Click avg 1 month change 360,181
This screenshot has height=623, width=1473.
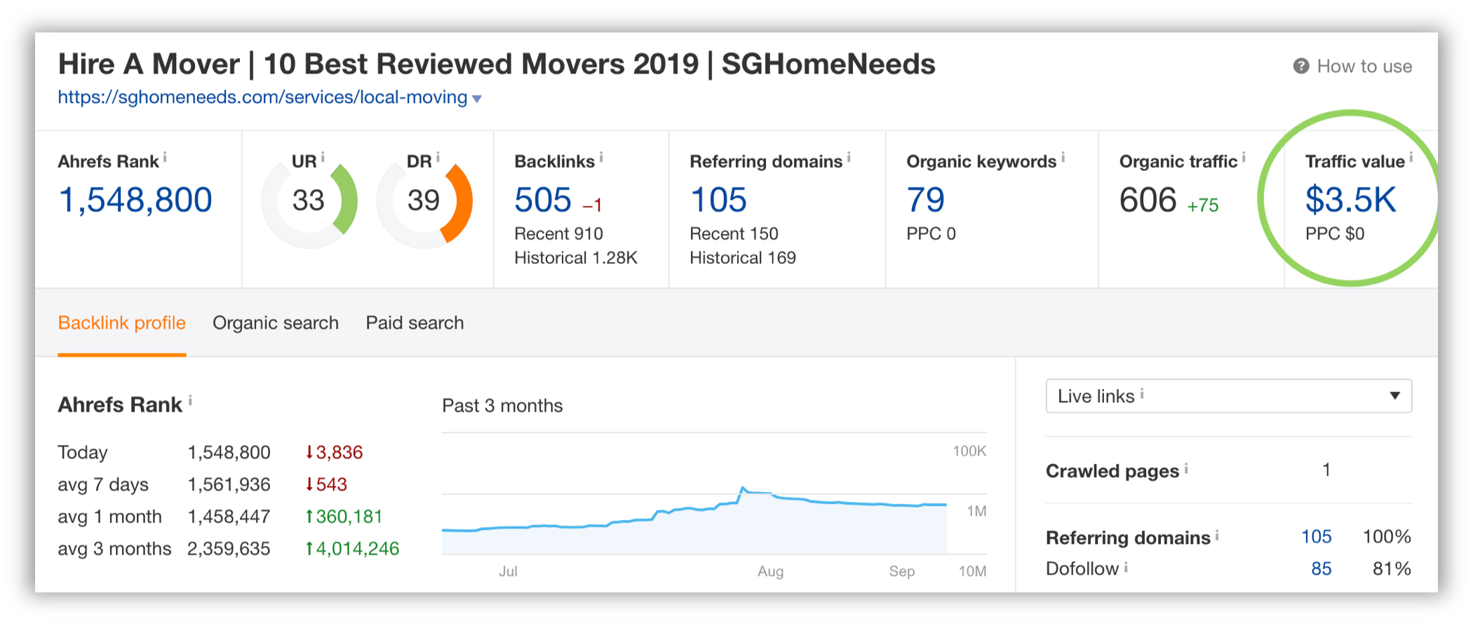click(344, 517)
